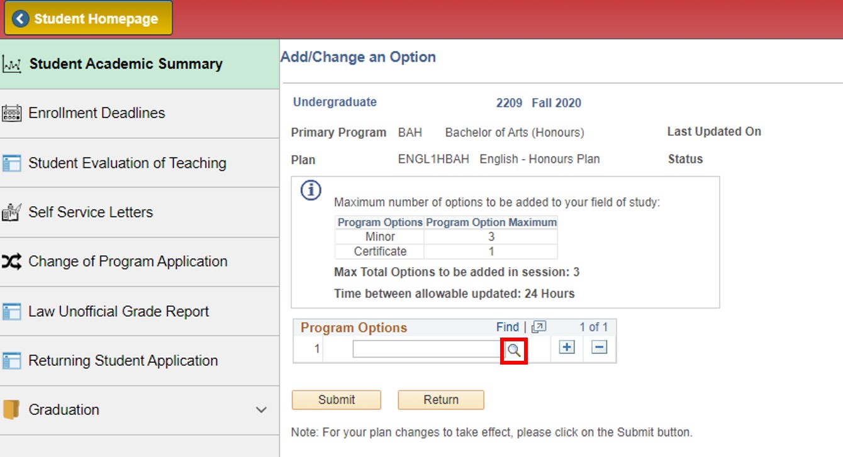
Task: Open Program Options list in new window
Action: pyautogui.click(x=538, y=327)
